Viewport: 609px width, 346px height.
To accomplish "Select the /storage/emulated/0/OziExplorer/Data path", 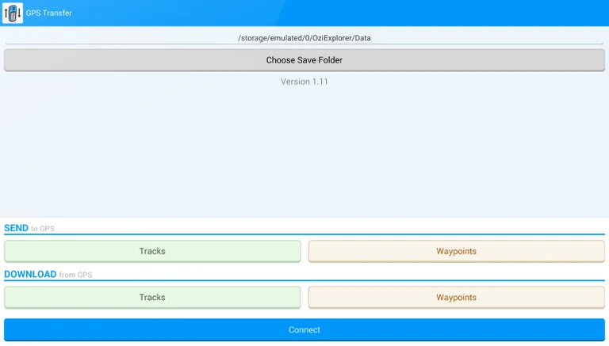I will pos(304,38).
